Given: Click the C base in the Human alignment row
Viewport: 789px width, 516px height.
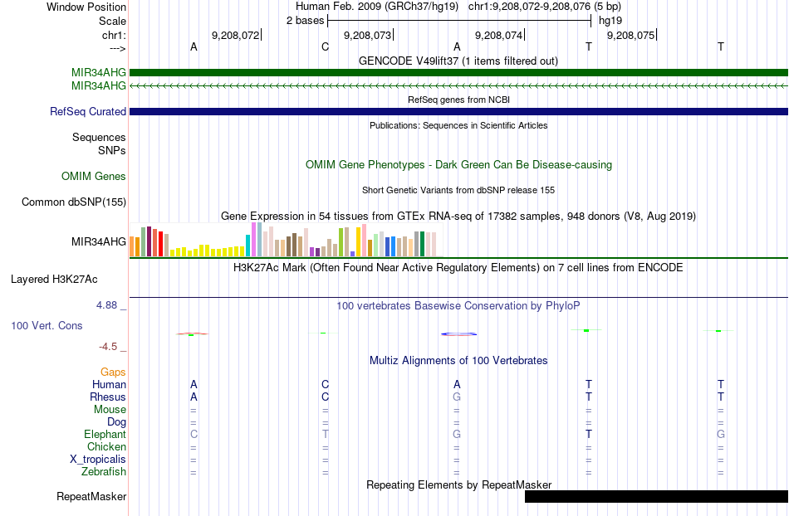Looking at the screenshot, I should click(x=325, y=384).
